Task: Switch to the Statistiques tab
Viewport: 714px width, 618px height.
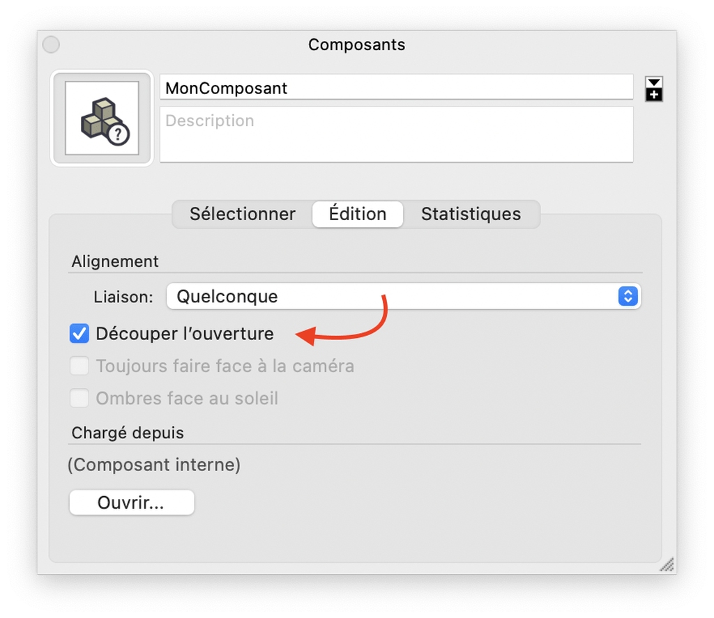Action: tap(471, 214)
